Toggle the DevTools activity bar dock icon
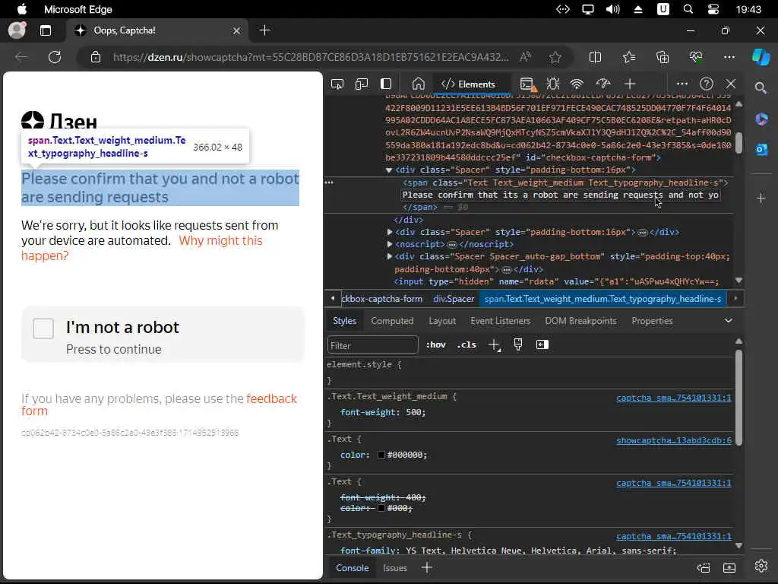Image resolution: width=778 pixels, height=584 pixels. (386, 84)
